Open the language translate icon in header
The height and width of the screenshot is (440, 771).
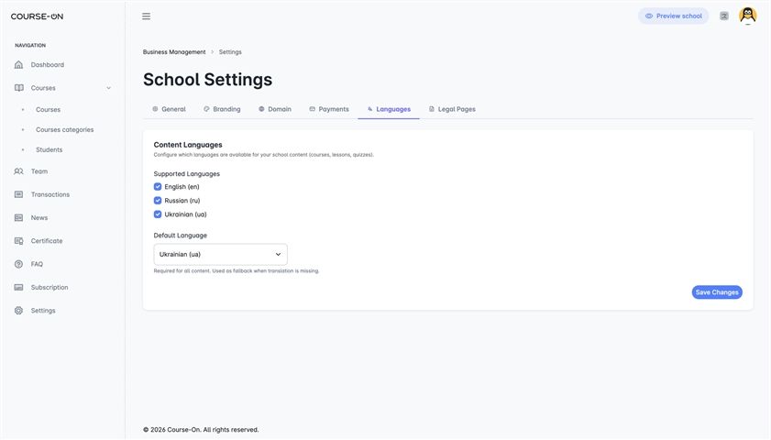pos(724,16)
